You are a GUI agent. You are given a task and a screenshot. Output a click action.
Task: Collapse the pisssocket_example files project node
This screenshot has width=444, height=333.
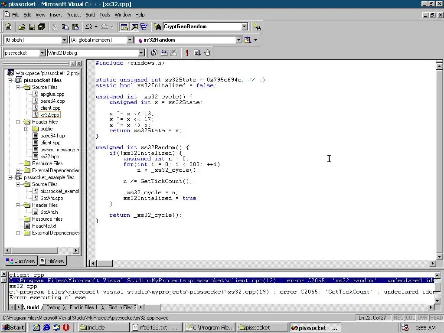point(10,177)
